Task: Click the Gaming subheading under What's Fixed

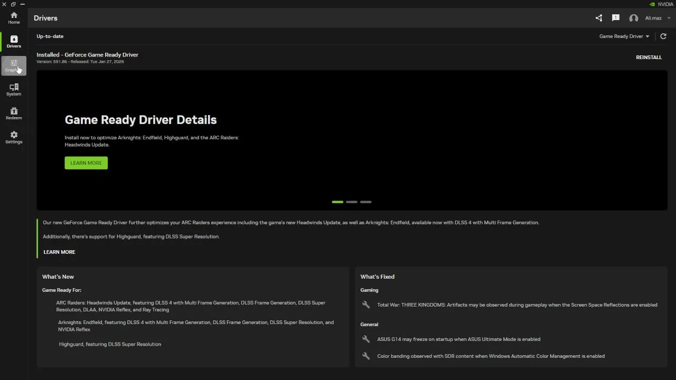Action: tap(369, 290)
